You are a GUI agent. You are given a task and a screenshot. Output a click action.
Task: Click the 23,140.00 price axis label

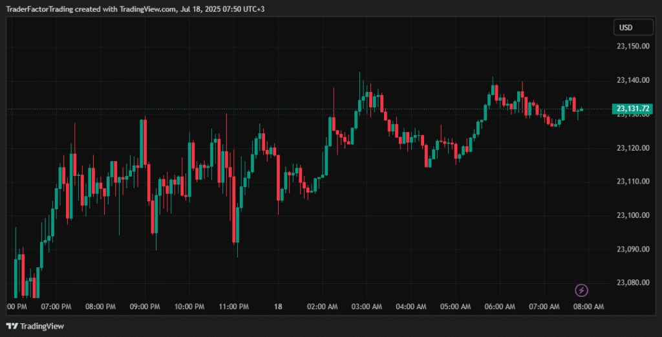[633, 80]
